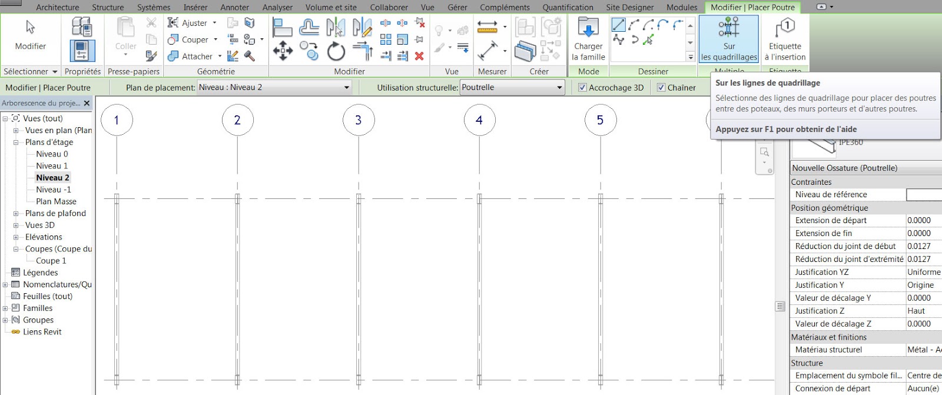The height and width of the screenshot is (395, 942).
Task: Expand the Elévations tree node
Action: [x=16, y=237]
